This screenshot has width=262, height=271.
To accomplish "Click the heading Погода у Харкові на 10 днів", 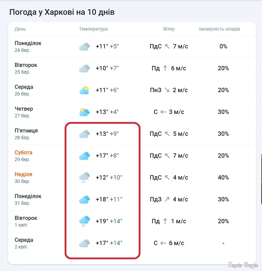I will [x=62, y=12].
